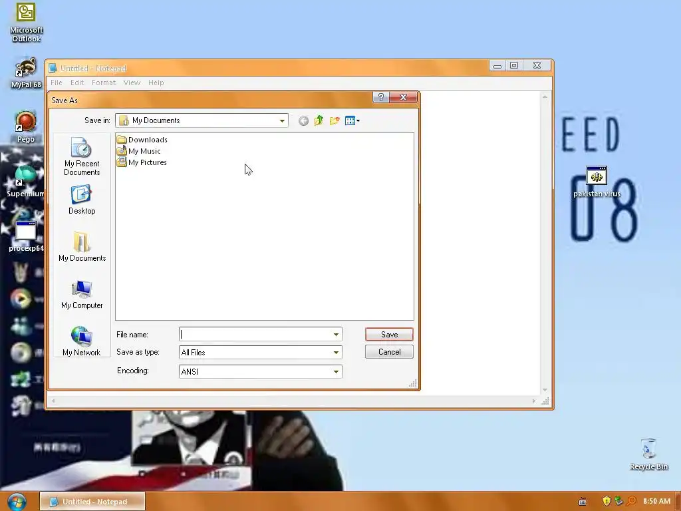Go back using the Save As back arrow
Screen dimensions: 681x511
[303, 121]
